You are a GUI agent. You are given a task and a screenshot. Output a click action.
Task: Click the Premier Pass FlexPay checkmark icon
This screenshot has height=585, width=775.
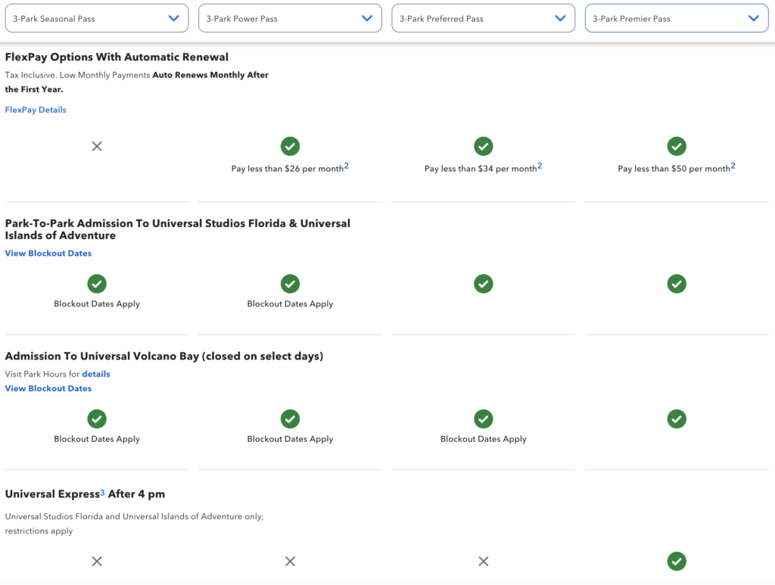677,146
